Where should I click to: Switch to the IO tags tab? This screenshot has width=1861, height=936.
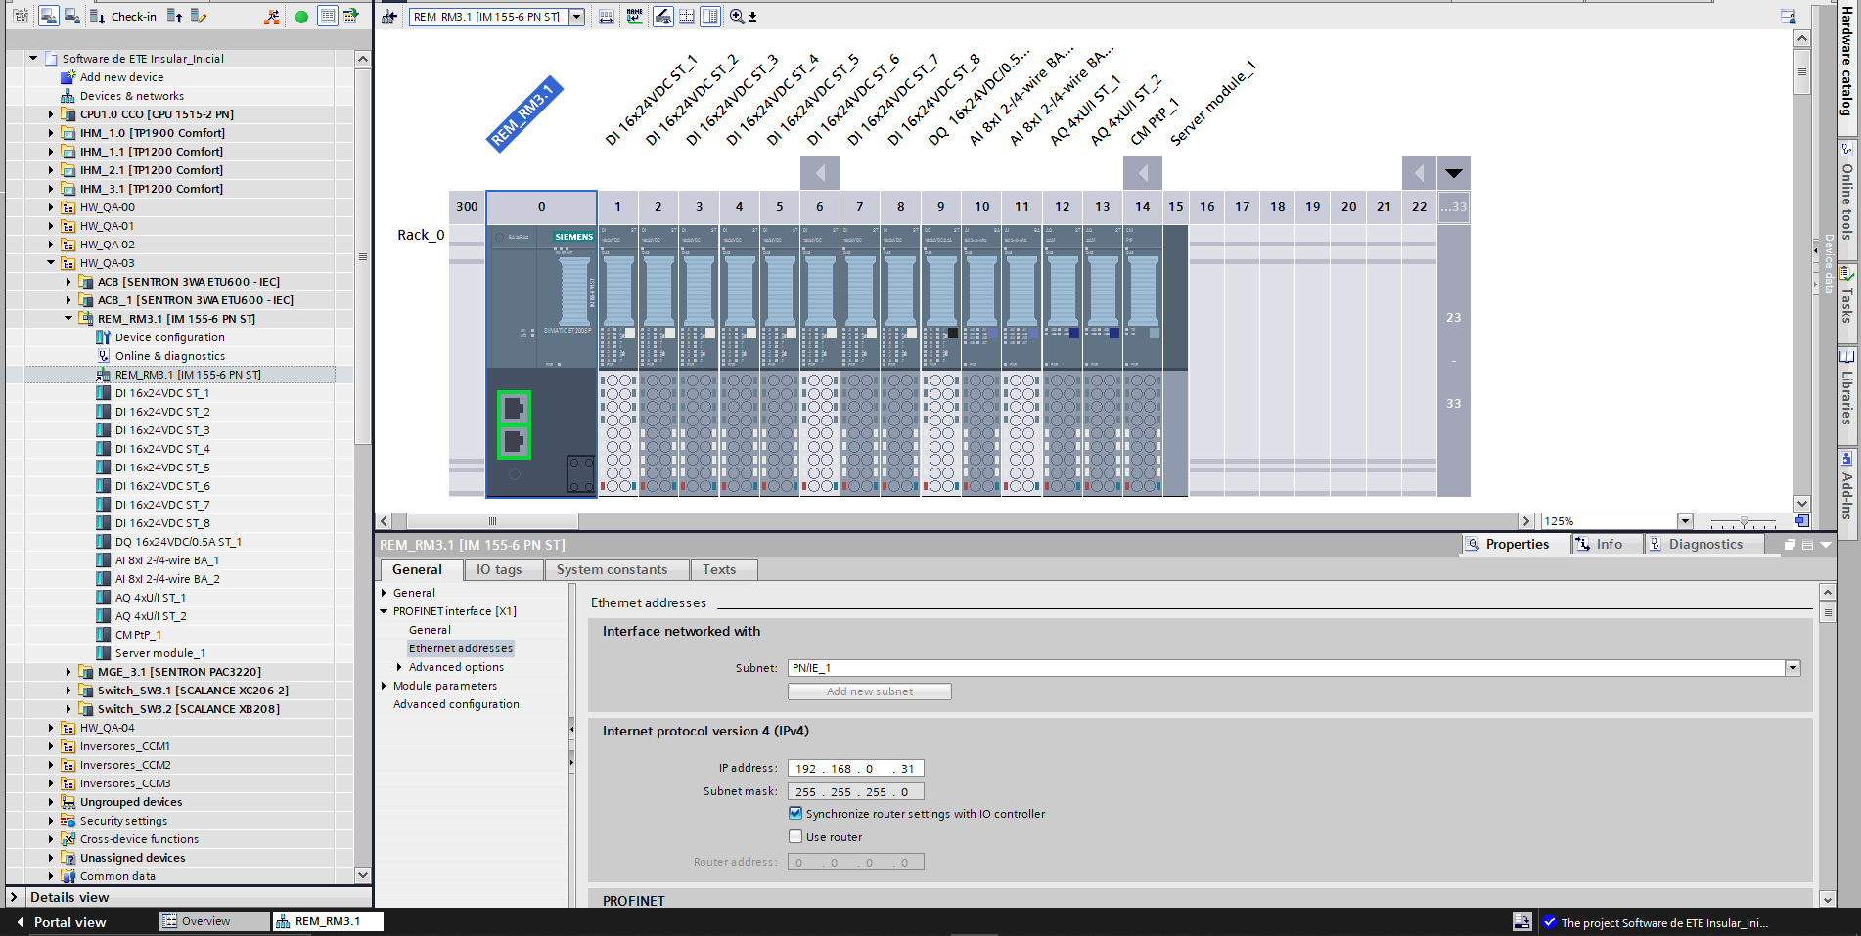coord(498,570)
